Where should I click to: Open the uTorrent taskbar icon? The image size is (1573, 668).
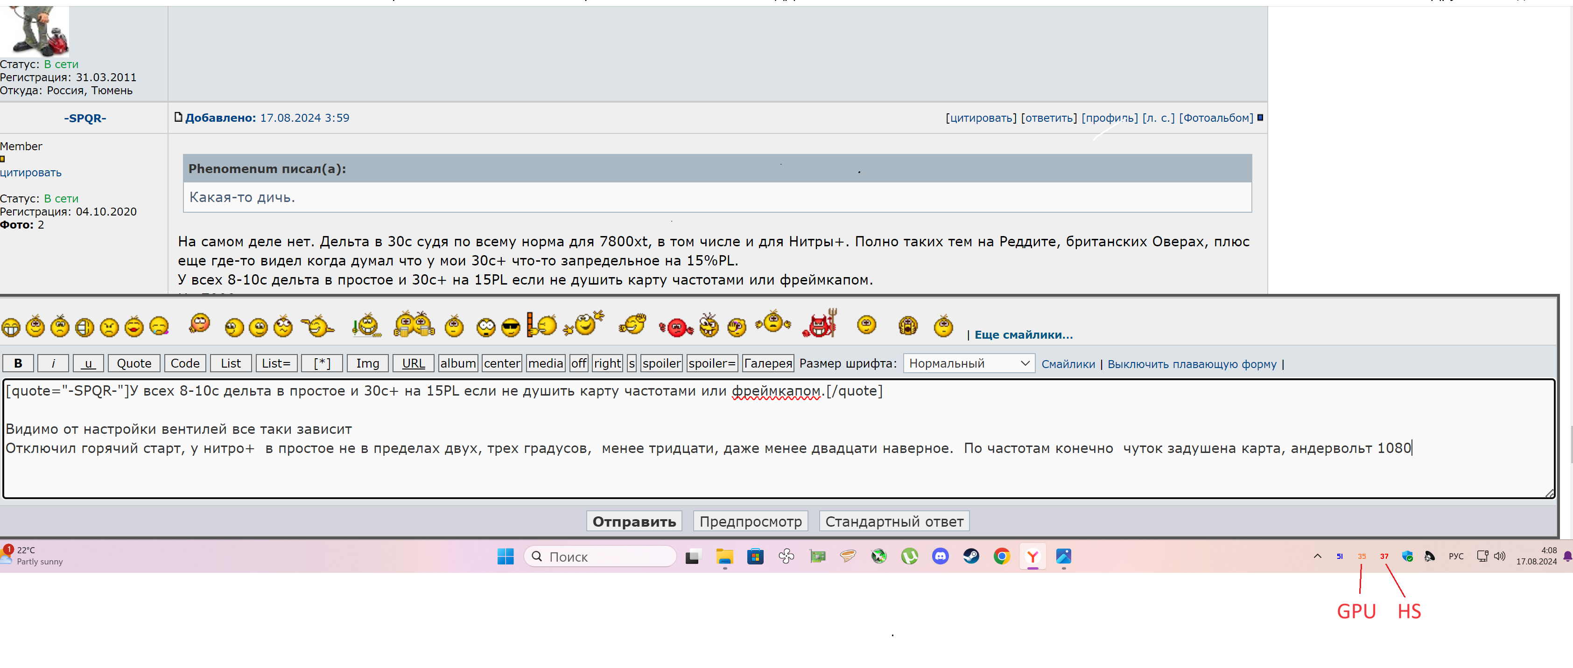(x=909, y=556)
